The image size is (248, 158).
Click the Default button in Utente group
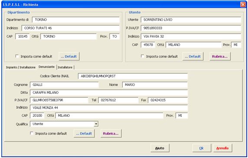point(193,56)
